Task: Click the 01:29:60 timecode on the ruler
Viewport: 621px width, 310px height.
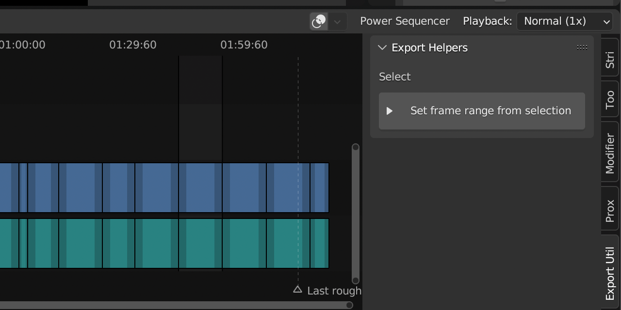Action: click(x=132, y=45)
